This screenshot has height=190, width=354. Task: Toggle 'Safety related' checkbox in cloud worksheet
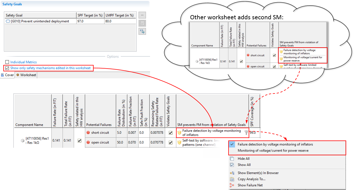(x=241, y=61)
